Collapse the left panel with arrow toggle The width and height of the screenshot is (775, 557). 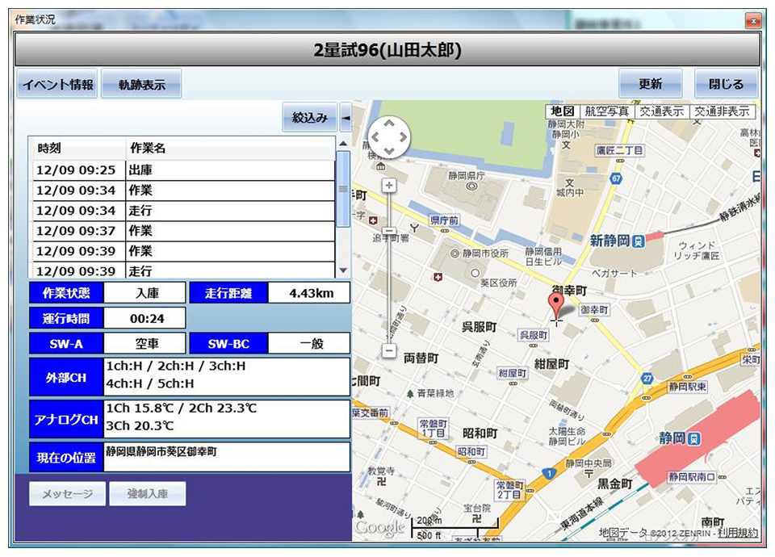pos(346,118)
